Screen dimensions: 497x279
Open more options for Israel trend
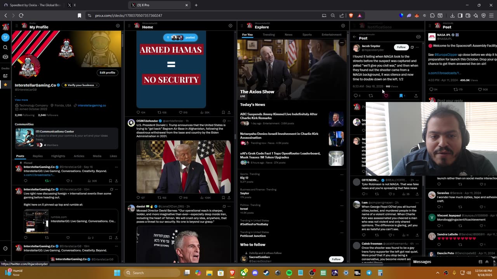click(342, 205)
